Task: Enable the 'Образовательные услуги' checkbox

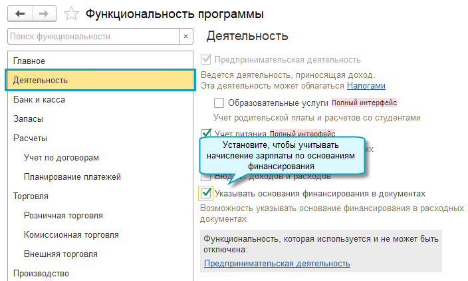Action: pos(219,103)
